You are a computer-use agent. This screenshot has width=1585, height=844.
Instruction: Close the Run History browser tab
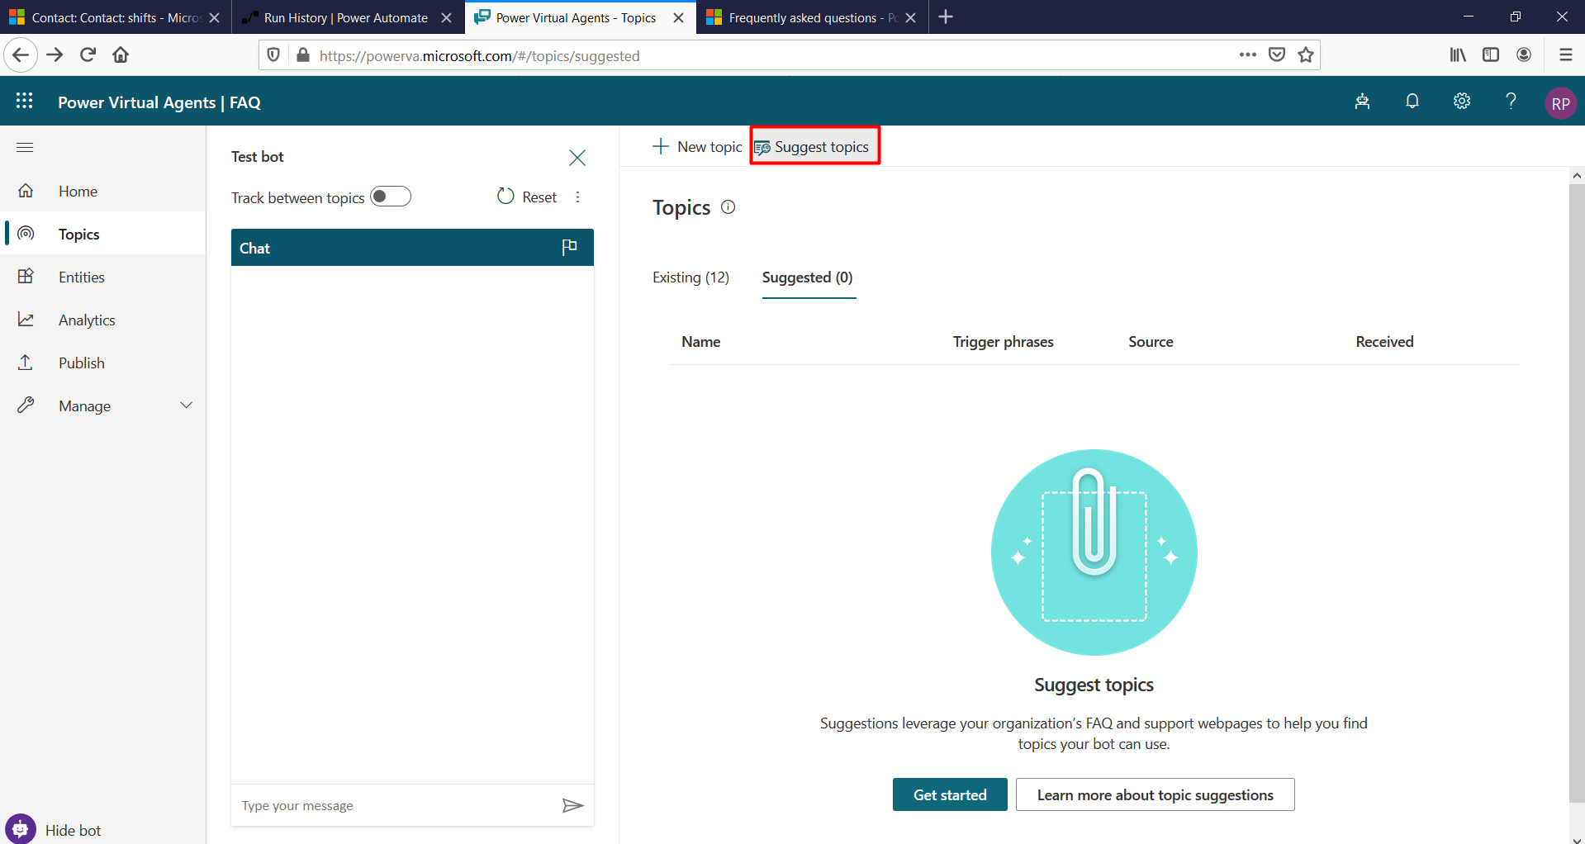point(447,17)
